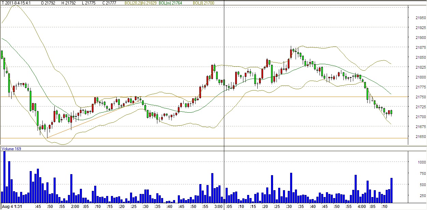Click the 21750 price axis label

[x=421, y=97]
